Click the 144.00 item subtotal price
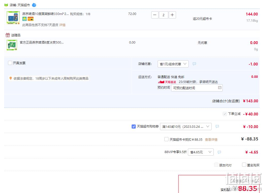This screenshot has height=193, width=264. click(252, 14)
